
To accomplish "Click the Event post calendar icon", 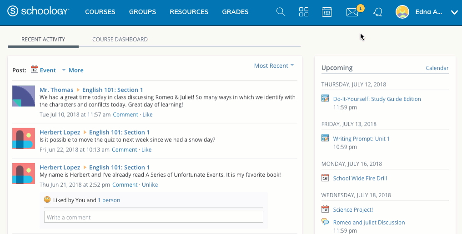I will 35,70.
